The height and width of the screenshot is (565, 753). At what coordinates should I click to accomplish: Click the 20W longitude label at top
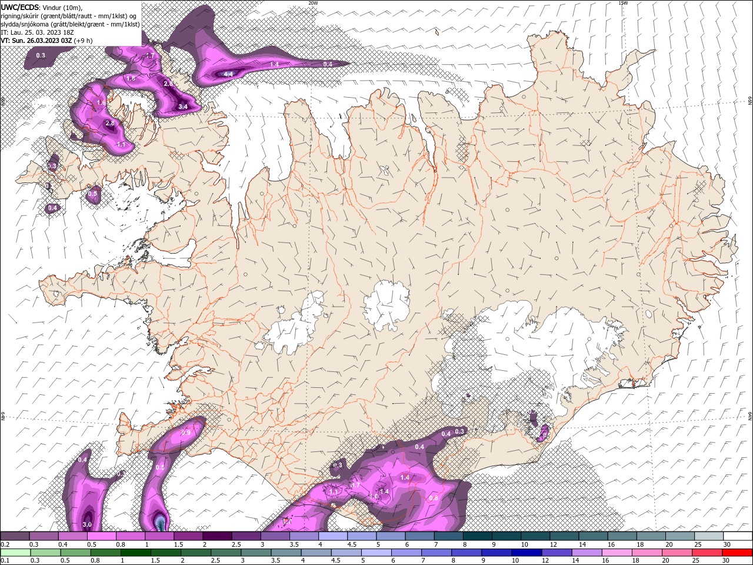pos(313,3)
